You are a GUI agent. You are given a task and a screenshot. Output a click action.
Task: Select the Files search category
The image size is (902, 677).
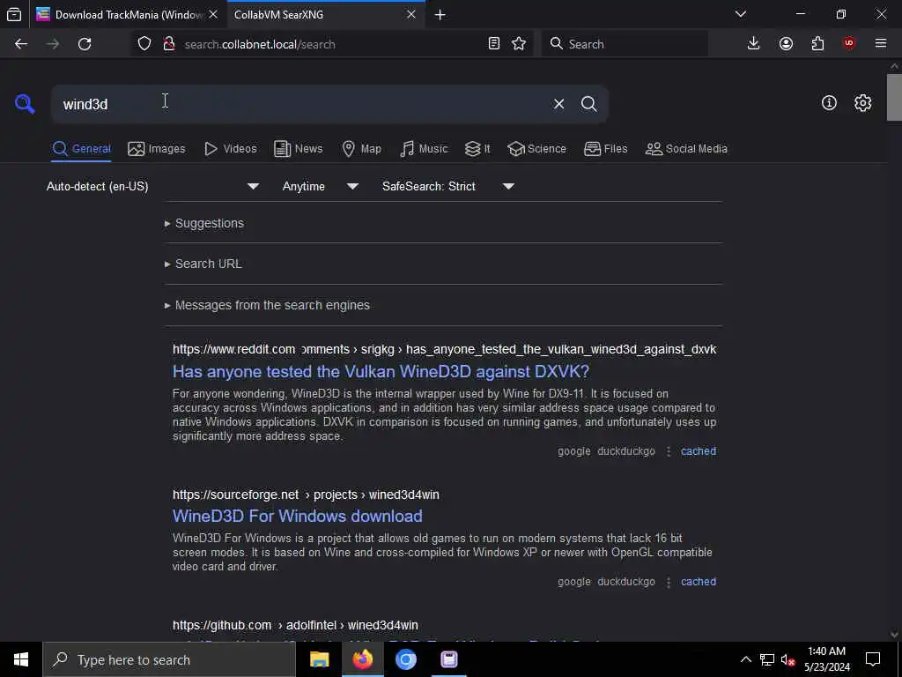click(x=605, y=149)
